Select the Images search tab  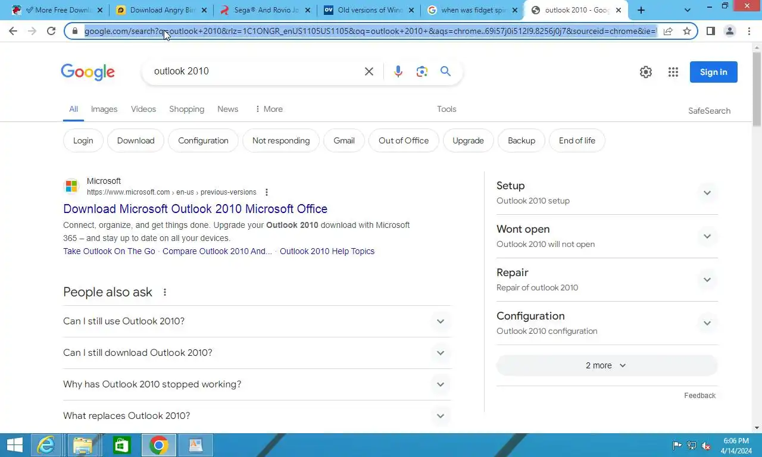tap(104, 109)
